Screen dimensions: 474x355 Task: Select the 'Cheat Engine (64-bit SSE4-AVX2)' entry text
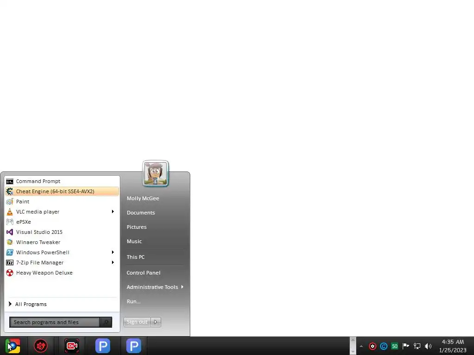click(56, 191)
